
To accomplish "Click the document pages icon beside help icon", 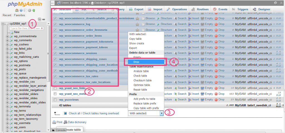I will [25, 10].
